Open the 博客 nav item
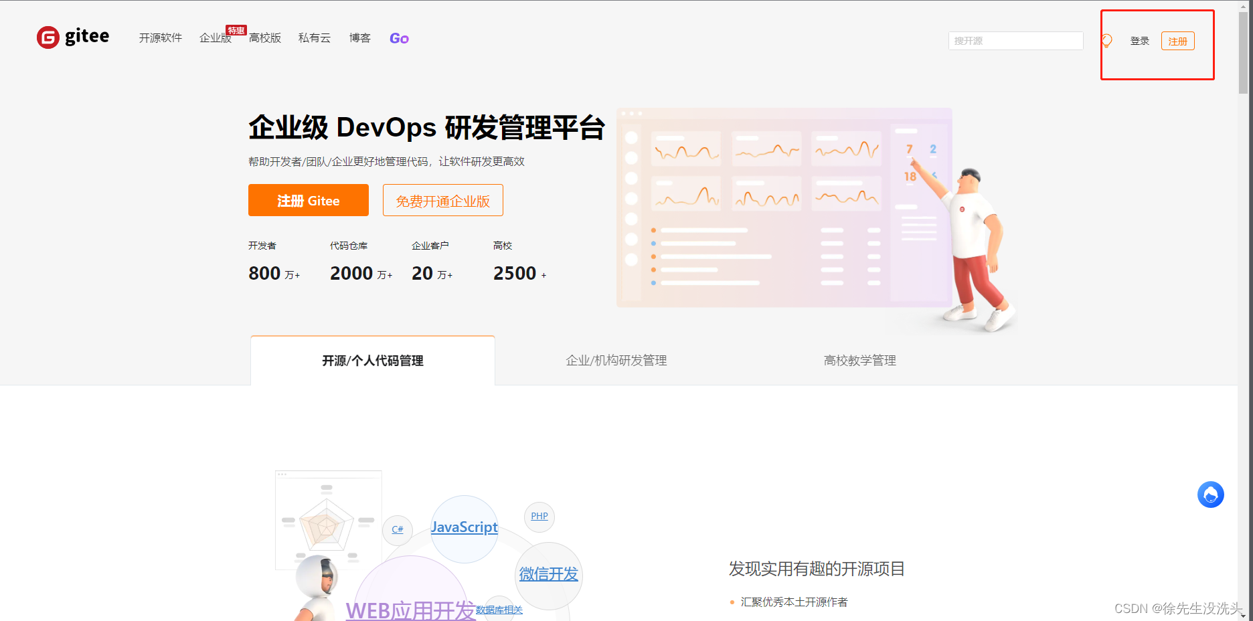This screenshot has height=621, width=1253. [x=360, y=38]
